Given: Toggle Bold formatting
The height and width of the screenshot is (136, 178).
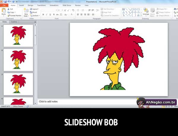Looking at the screenshot, I should point(43,15).
